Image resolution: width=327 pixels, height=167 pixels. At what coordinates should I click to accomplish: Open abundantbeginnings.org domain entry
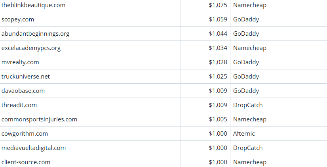pyautogui.click(x=35, y=34)
